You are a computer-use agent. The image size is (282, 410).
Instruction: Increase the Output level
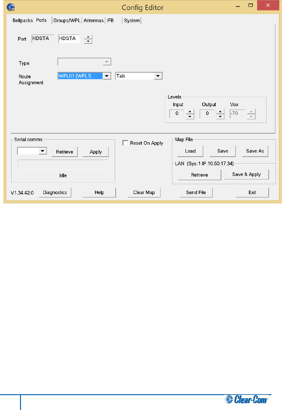pyautogui.click(x=220, y=111)
